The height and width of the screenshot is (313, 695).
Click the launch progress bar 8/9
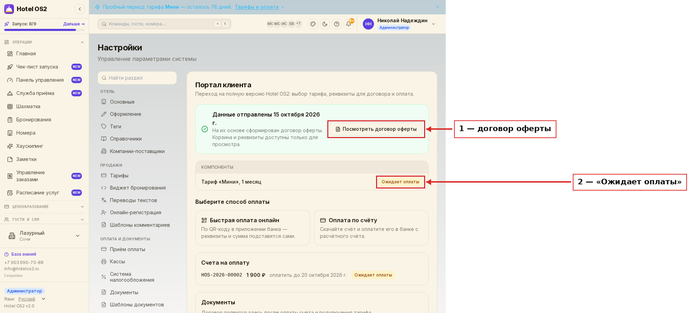point(44,30)
